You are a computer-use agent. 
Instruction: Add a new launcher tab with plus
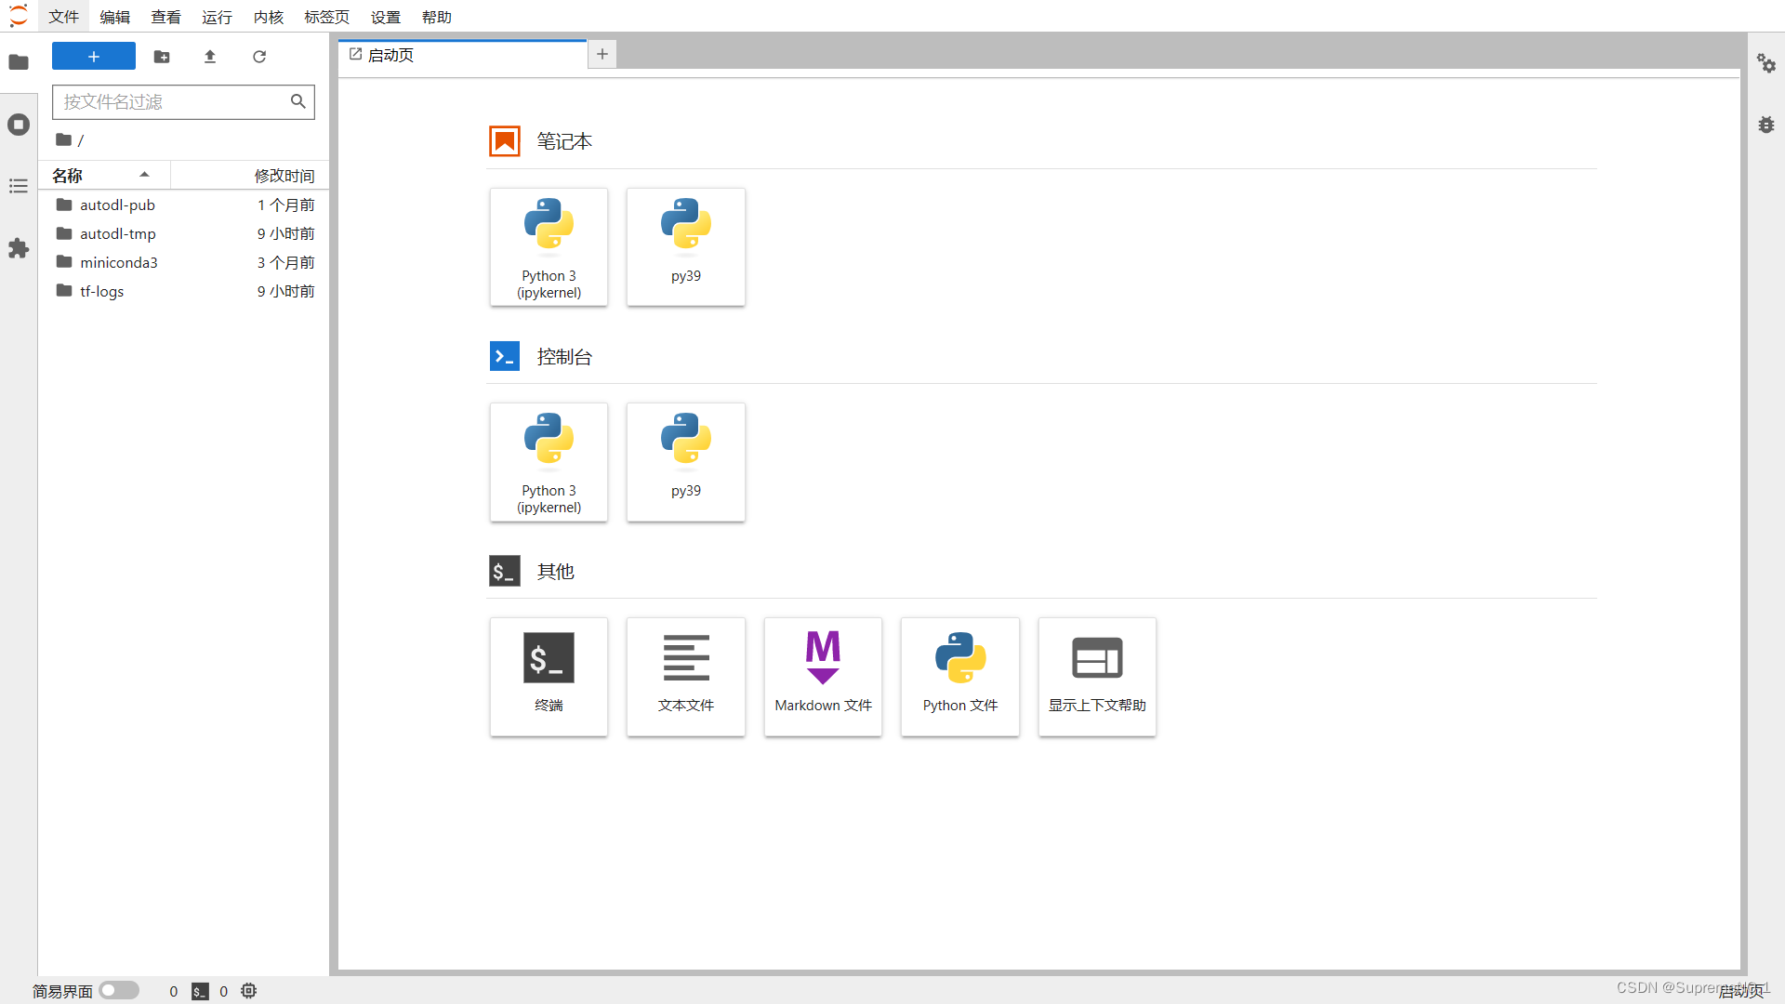[602, 54]
